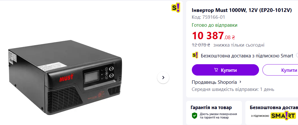
Task: Click the crossed-out old price 12 078 ₴
Action: [201, 45]
